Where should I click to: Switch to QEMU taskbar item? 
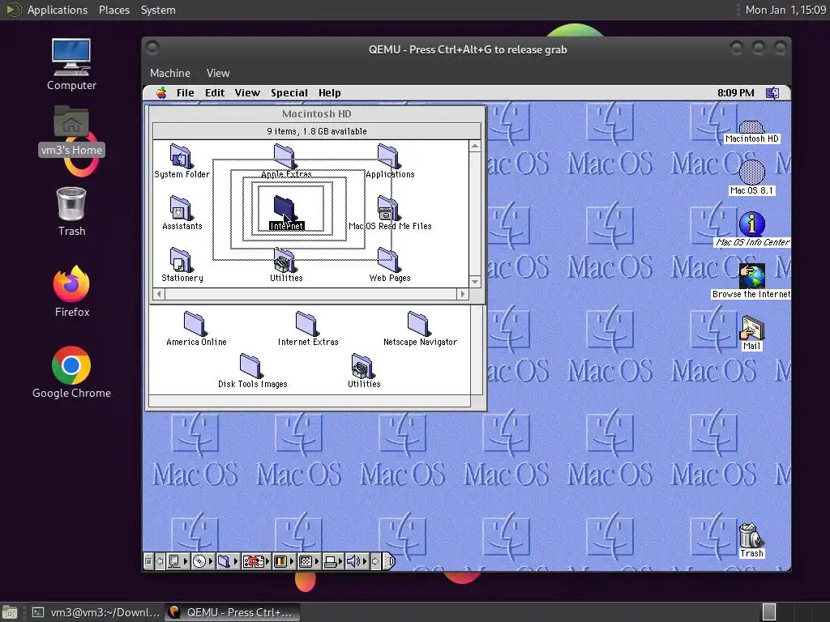pos(233,612)
